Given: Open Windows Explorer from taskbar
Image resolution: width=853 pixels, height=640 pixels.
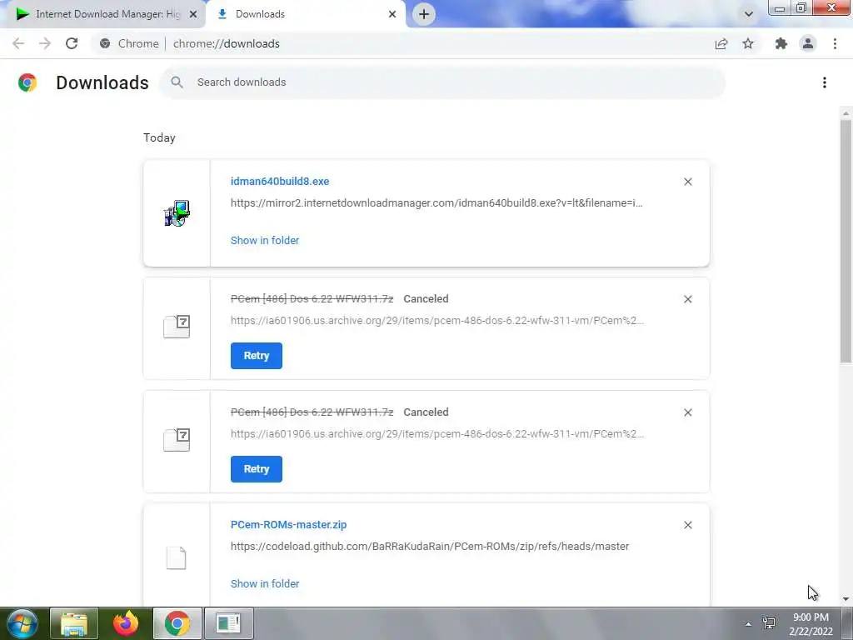Looking at the screenshot, I should (x=74, y=623).
